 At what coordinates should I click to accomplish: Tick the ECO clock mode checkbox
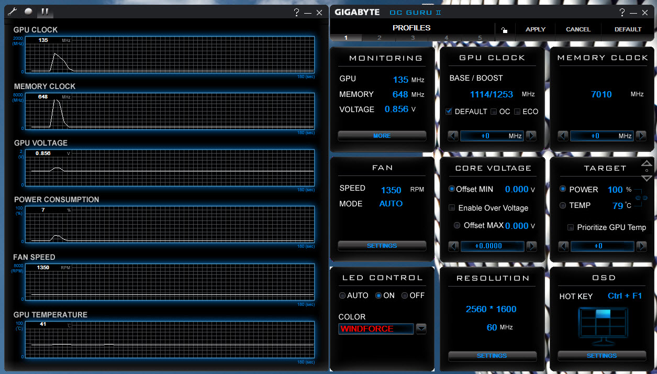pos(517,112)
